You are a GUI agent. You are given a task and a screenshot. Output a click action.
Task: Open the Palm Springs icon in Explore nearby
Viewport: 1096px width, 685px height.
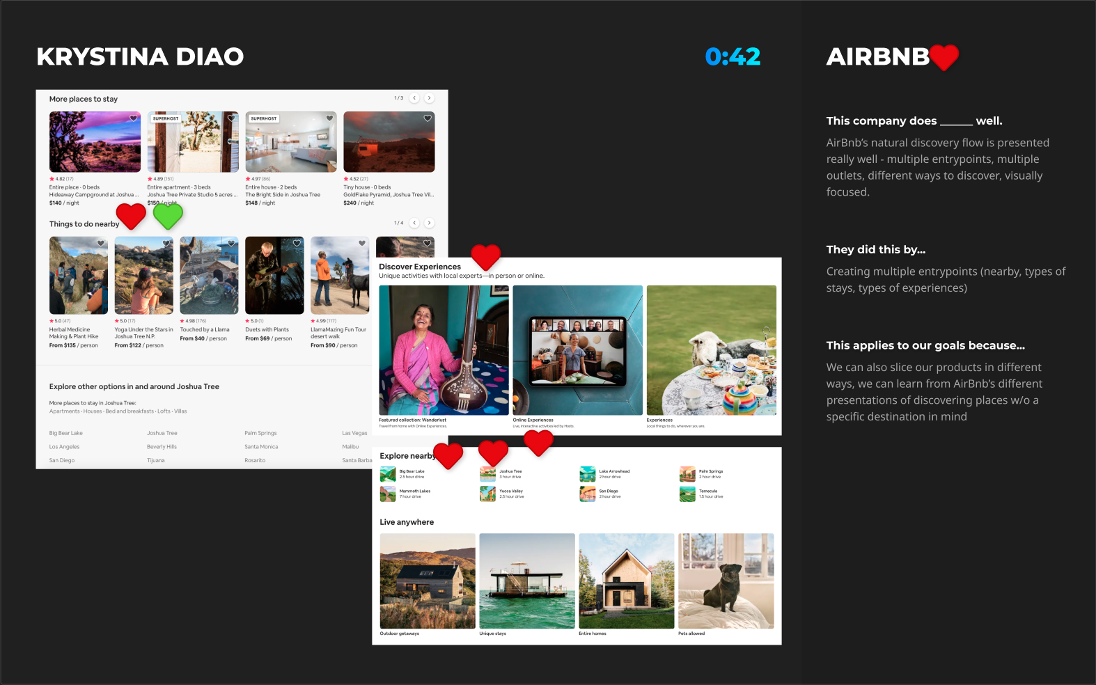(687, 474)
